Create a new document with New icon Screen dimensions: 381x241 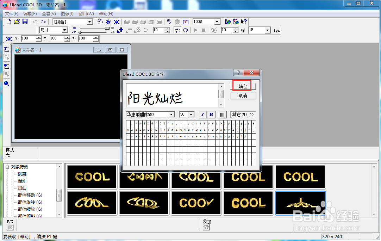(x=9, y=21)
